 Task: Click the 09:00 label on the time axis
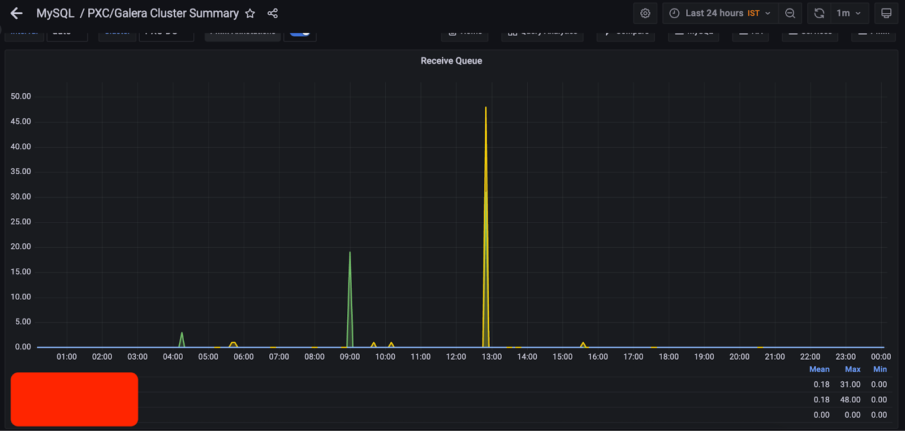pyautogui.click(x=350, y=357)
